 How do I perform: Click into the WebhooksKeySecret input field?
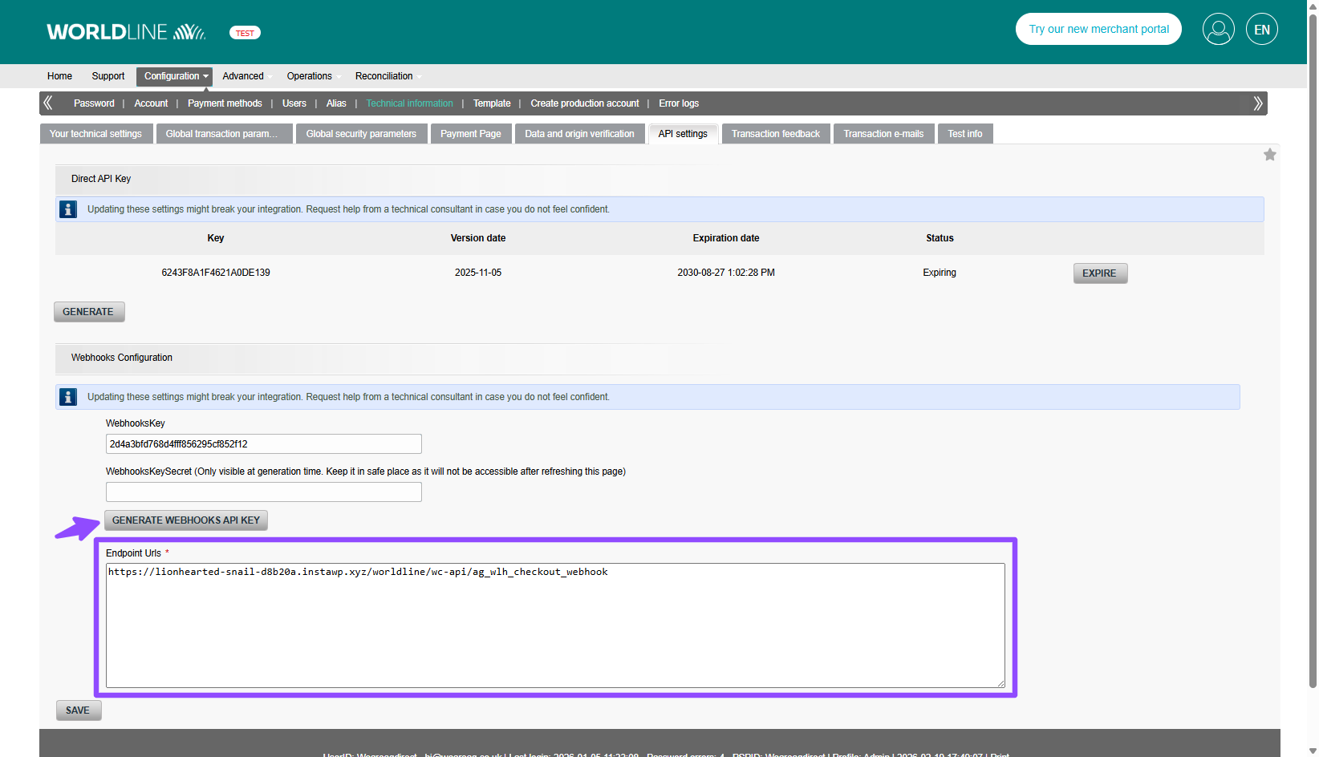click(x=263, y=492)
